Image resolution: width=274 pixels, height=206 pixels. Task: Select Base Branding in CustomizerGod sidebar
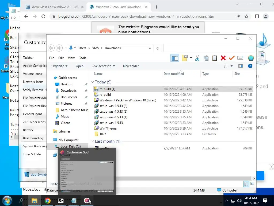coord(33,138)
